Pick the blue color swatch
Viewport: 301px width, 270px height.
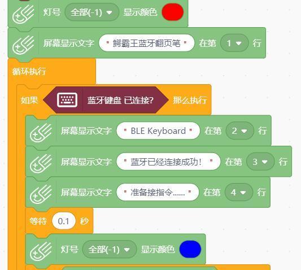(190, 249)
